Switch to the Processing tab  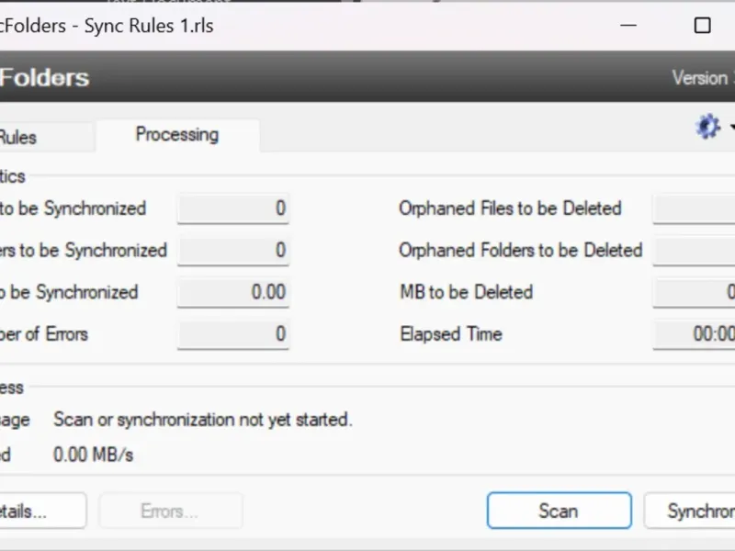click(x=177, y=135)
